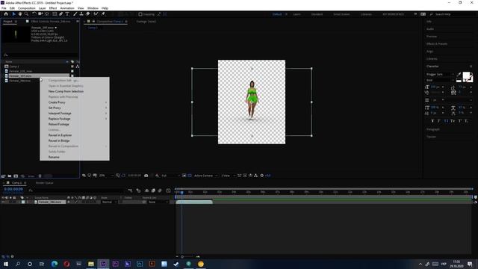Take a snapshot with camera icon
Image resolution: width=478 pixels, height=269 pixels.
(x=146, y=176)
